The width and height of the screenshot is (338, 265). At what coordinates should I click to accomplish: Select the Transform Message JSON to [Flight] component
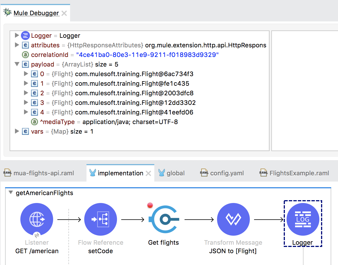233,219
